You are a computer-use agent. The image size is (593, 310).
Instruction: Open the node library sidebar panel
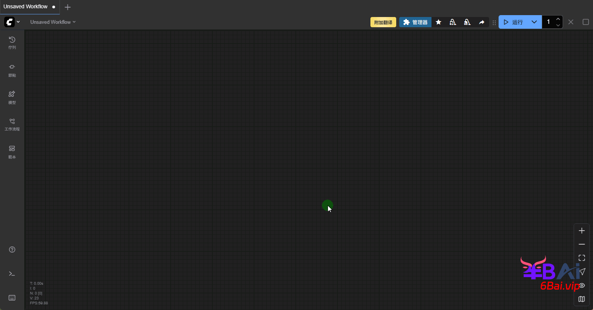pos(12,70)
